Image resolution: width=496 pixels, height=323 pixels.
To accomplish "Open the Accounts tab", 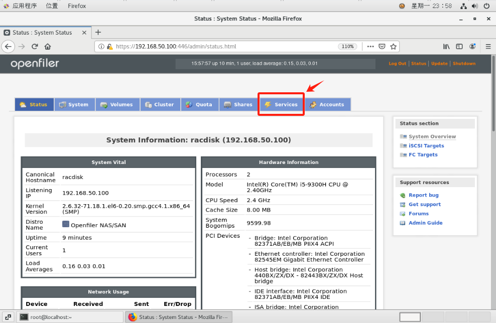I will (x=327, y=105).
